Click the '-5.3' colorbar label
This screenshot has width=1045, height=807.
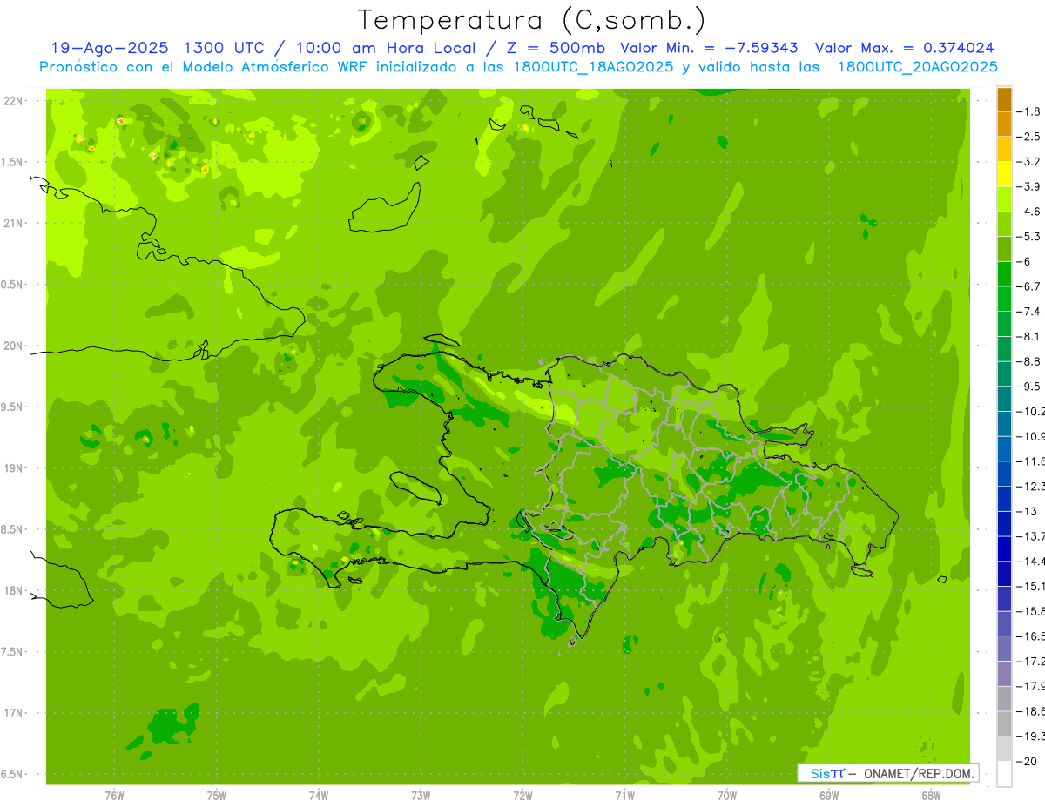[1030, 237]
